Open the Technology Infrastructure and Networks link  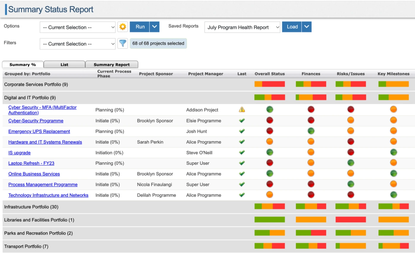click(x=48, y=195)
